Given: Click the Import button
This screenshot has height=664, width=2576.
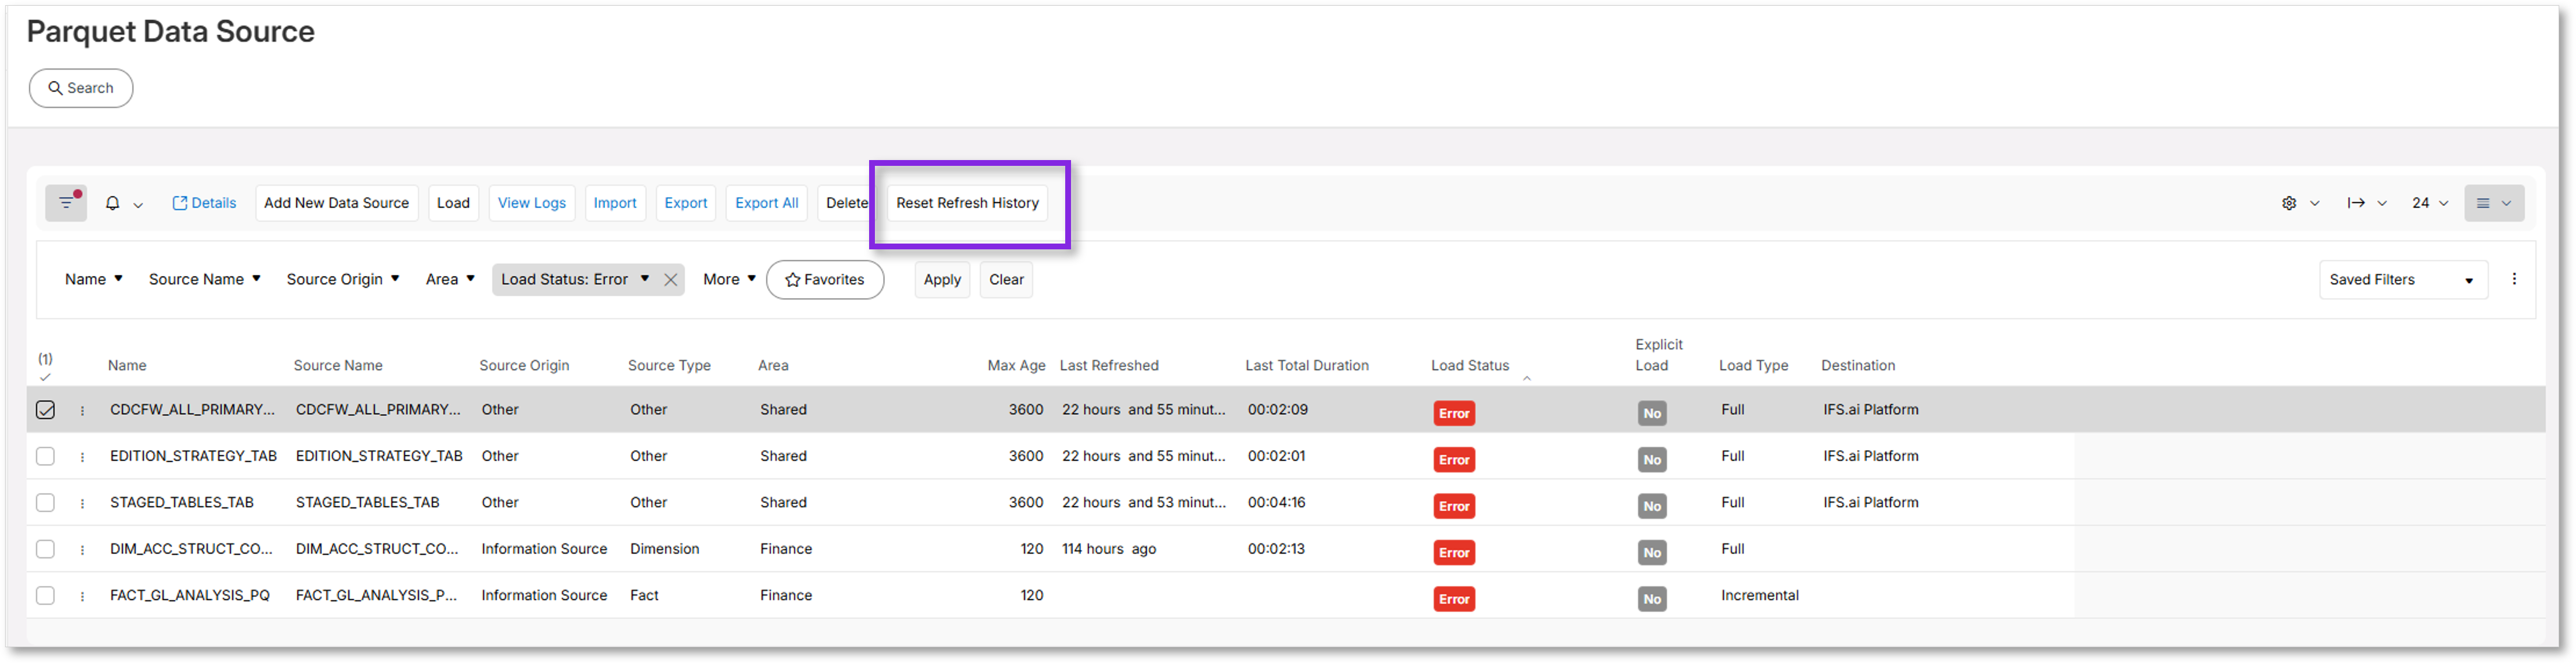Looking at the screenshot, I should pyautogui.click(x=615, y=203).
